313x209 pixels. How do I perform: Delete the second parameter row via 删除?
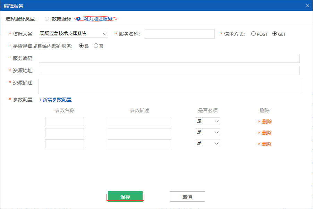click(264, 132)
